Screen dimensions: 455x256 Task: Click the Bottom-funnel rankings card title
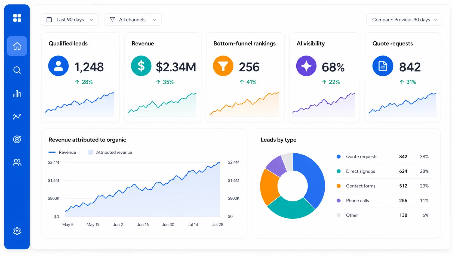click(244, 44)
